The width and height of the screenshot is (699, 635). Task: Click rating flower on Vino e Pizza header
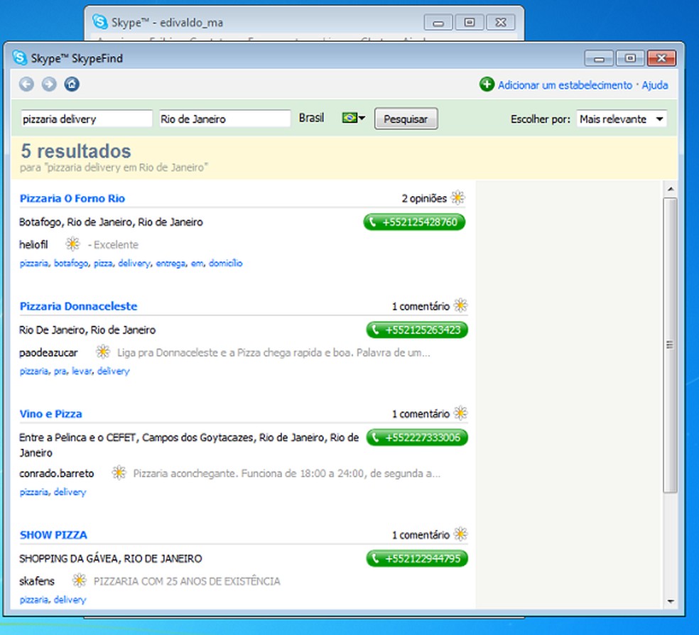tap(460, 413)
